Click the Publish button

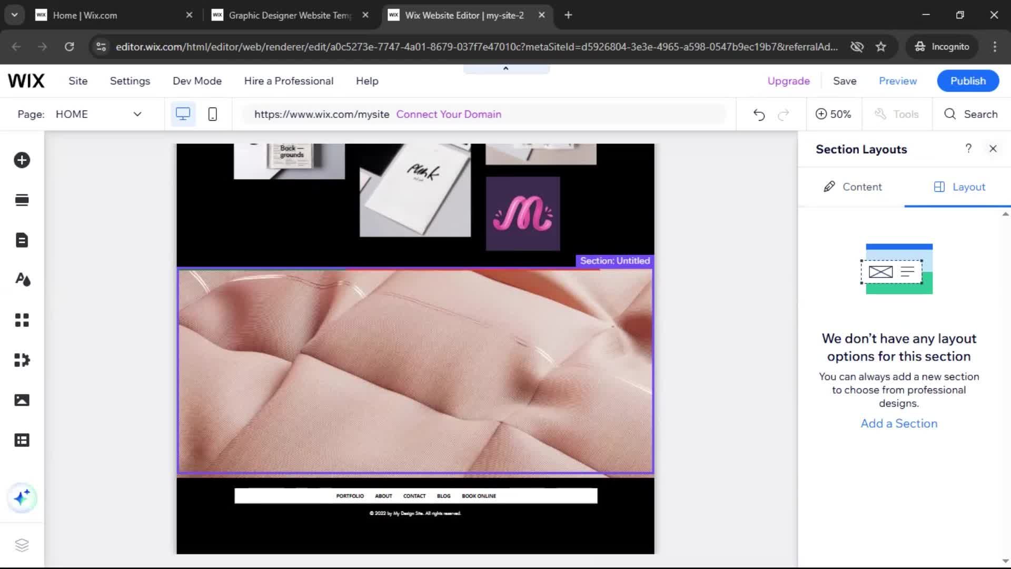pos(967,81)
